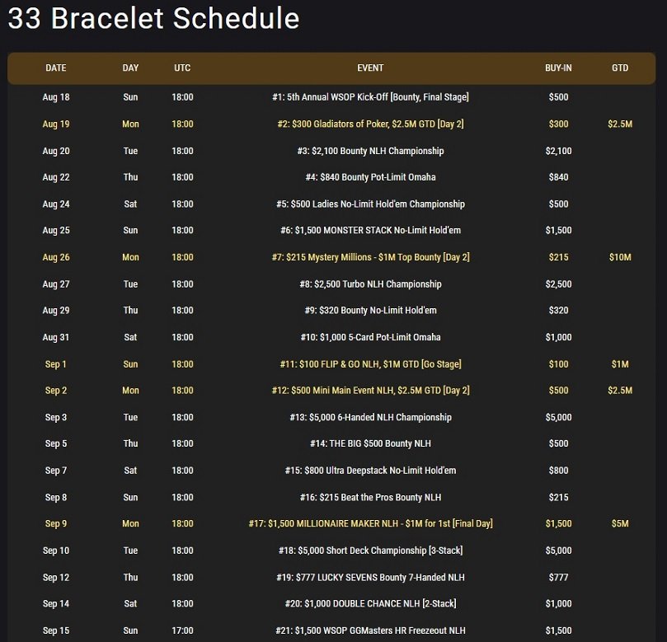
Task: Open #7 Mystery Millions event
Action: [x=370, y=257]
